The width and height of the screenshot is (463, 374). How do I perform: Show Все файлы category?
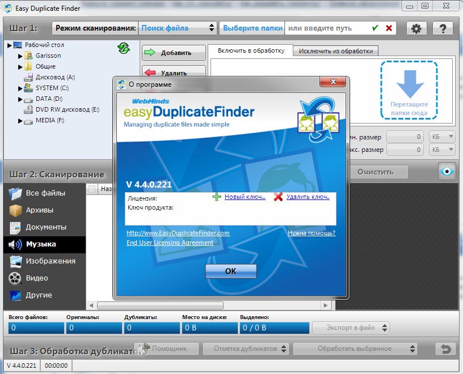pos(45,193)
